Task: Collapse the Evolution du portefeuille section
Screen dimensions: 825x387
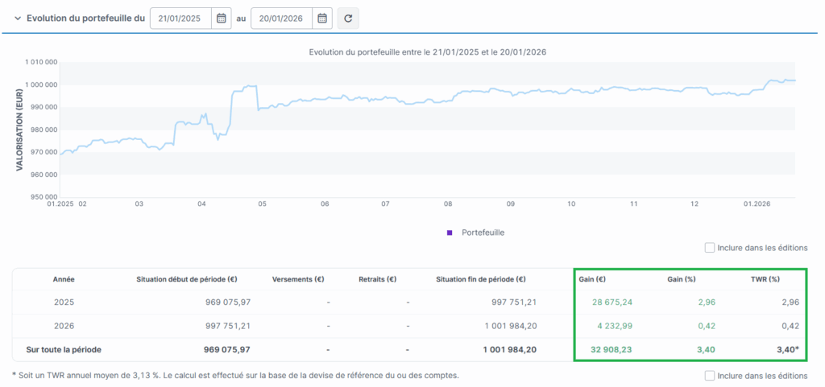Action: coord(17,18)
